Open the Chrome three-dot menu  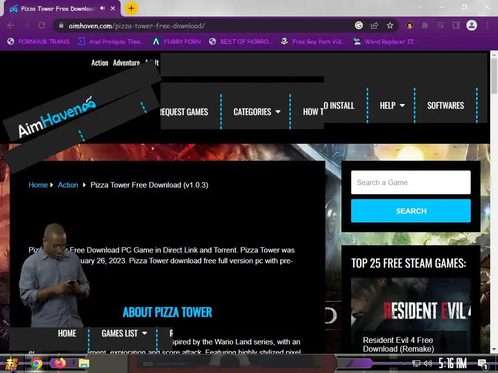pos(487,25)
